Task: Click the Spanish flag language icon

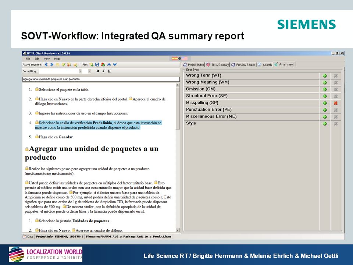Action: pyautogui.click(x=175, y=59)
